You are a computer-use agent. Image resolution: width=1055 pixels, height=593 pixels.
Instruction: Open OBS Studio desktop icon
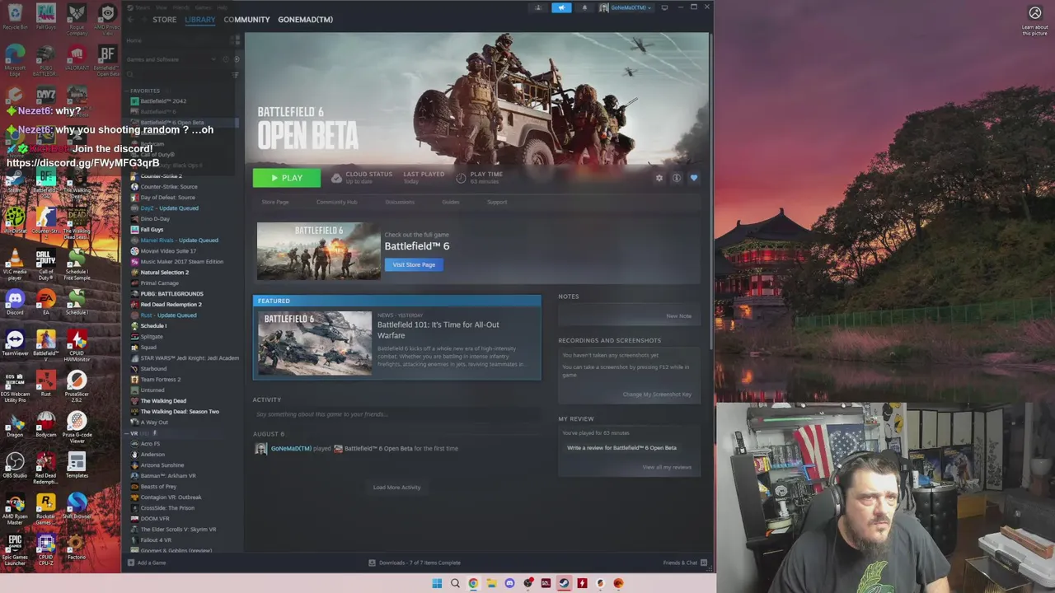coord(15,465)
